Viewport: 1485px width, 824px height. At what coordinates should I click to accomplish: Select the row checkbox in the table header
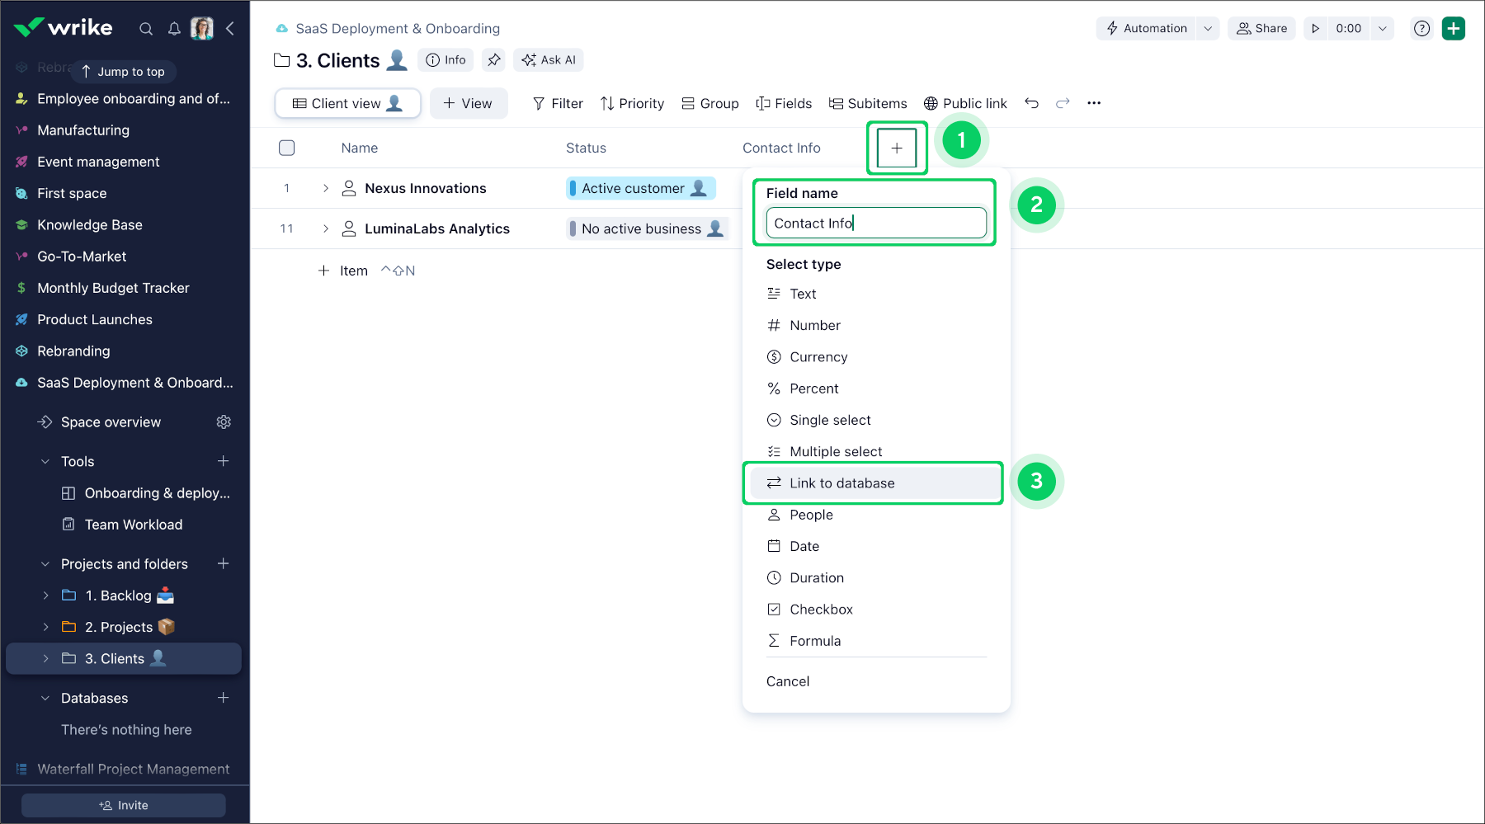tap(286, 148)
